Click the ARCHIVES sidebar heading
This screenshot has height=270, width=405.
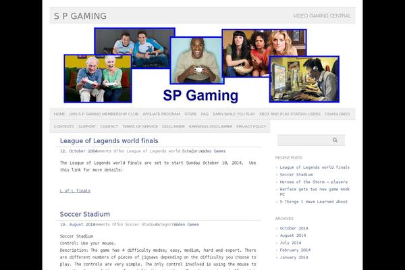click(284, 219)
